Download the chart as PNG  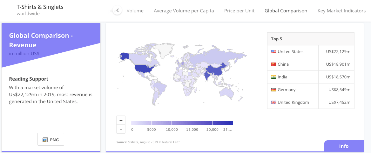coord(51,139)
